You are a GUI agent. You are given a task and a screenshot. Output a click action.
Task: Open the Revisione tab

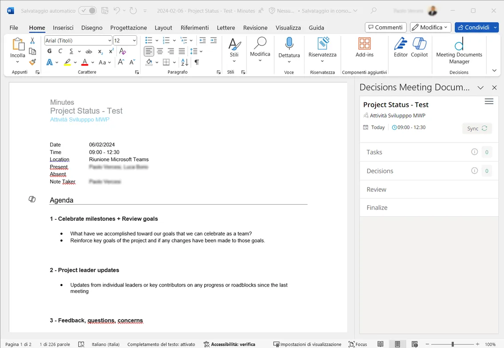point(255,28)
